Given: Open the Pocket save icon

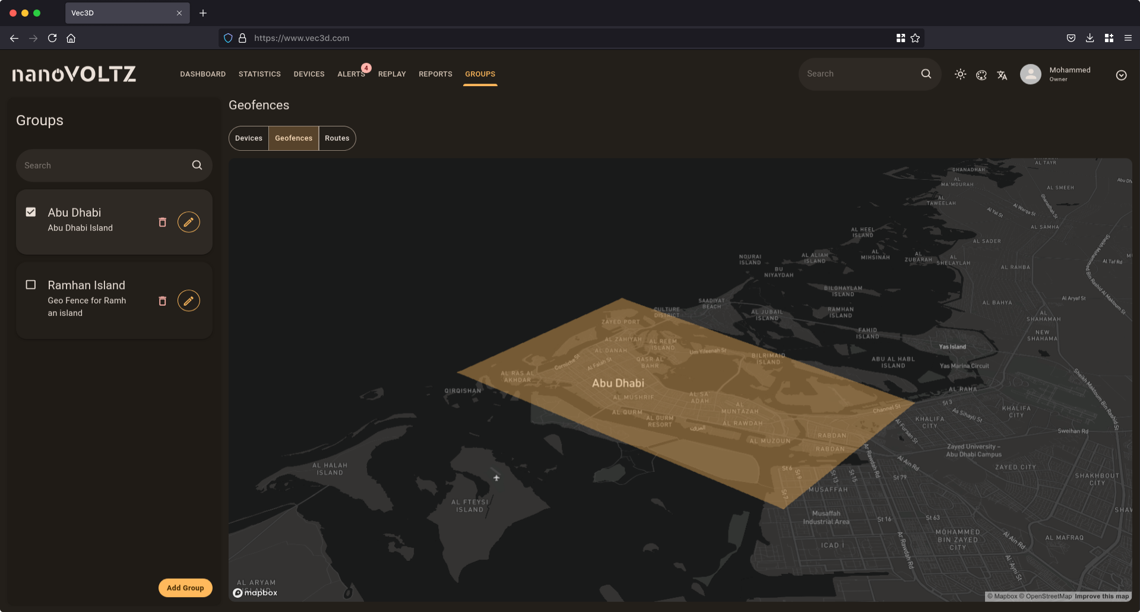Looking at the screenshot, I should click(1071, 38).
